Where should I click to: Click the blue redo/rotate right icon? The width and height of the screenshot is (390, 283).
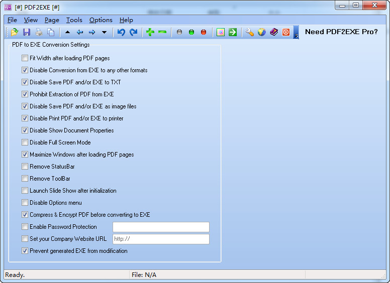pyautogui.click(x=134, y=32)
